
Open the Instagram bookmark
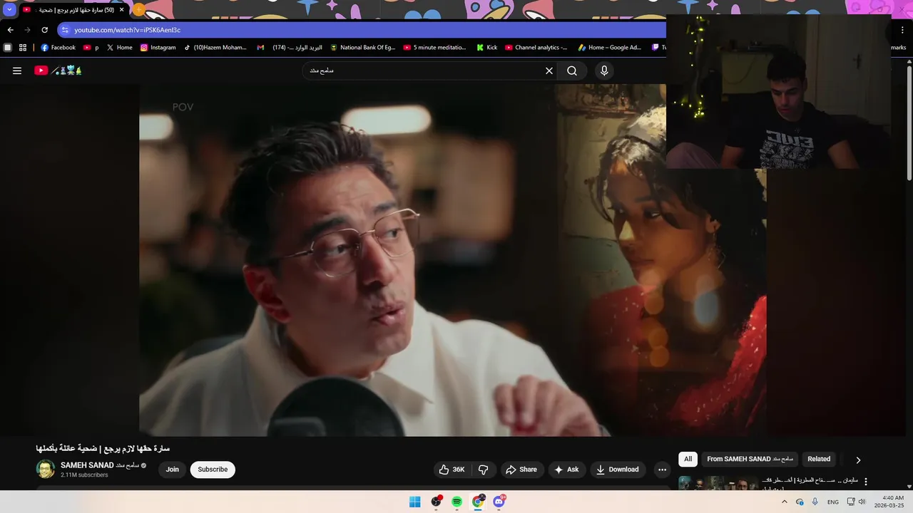[158, 48]
